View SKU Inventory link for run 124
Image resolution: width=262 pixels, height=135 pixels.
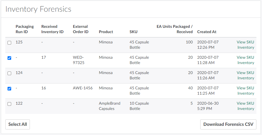(x=245, y=75)
